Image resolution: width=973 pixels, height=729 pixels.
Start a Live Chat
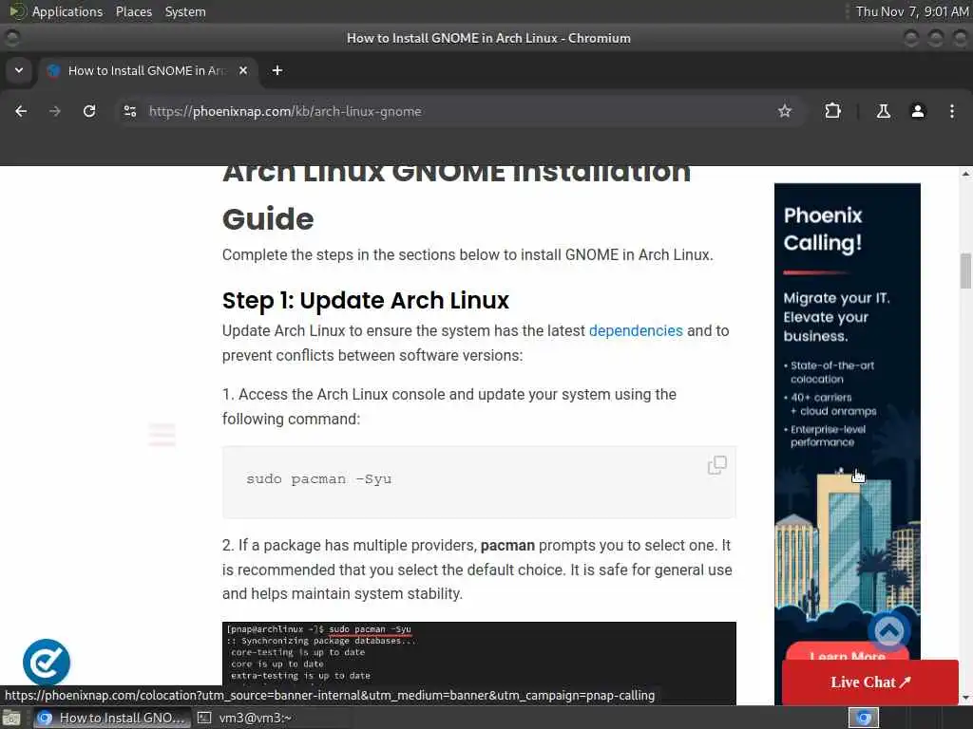[x=870, y=682]
